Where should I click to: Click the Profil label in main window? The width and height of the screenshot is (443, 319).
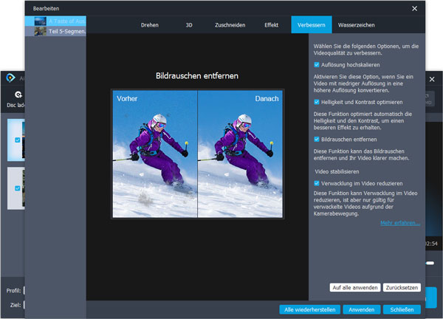(13, 290)
